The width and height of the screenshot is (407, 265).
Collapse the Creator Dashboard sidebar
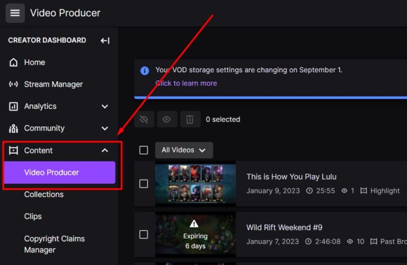[x=105, y=40]
